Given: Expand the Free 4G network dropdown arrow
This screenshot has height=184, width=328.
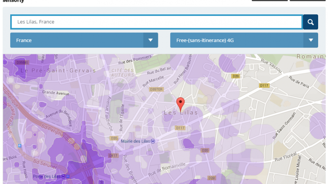Looking at the screenshot, I should pyautogui.click(x=310, y=40).
